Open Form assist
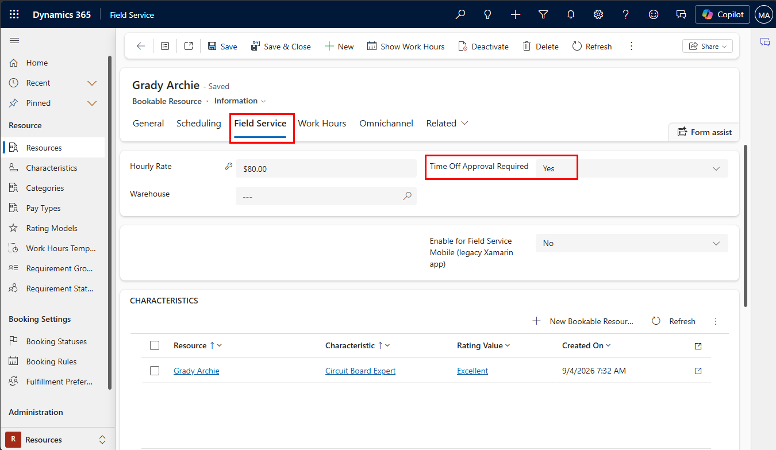This screenshot has width=776, height=450. tap(704, 132)
